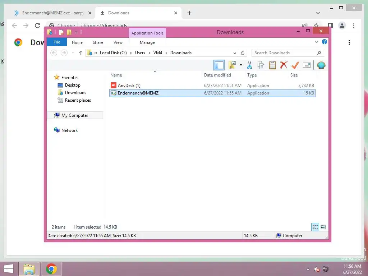
Task: Select My Computer in navigation pane
Action: coord(75,115)
